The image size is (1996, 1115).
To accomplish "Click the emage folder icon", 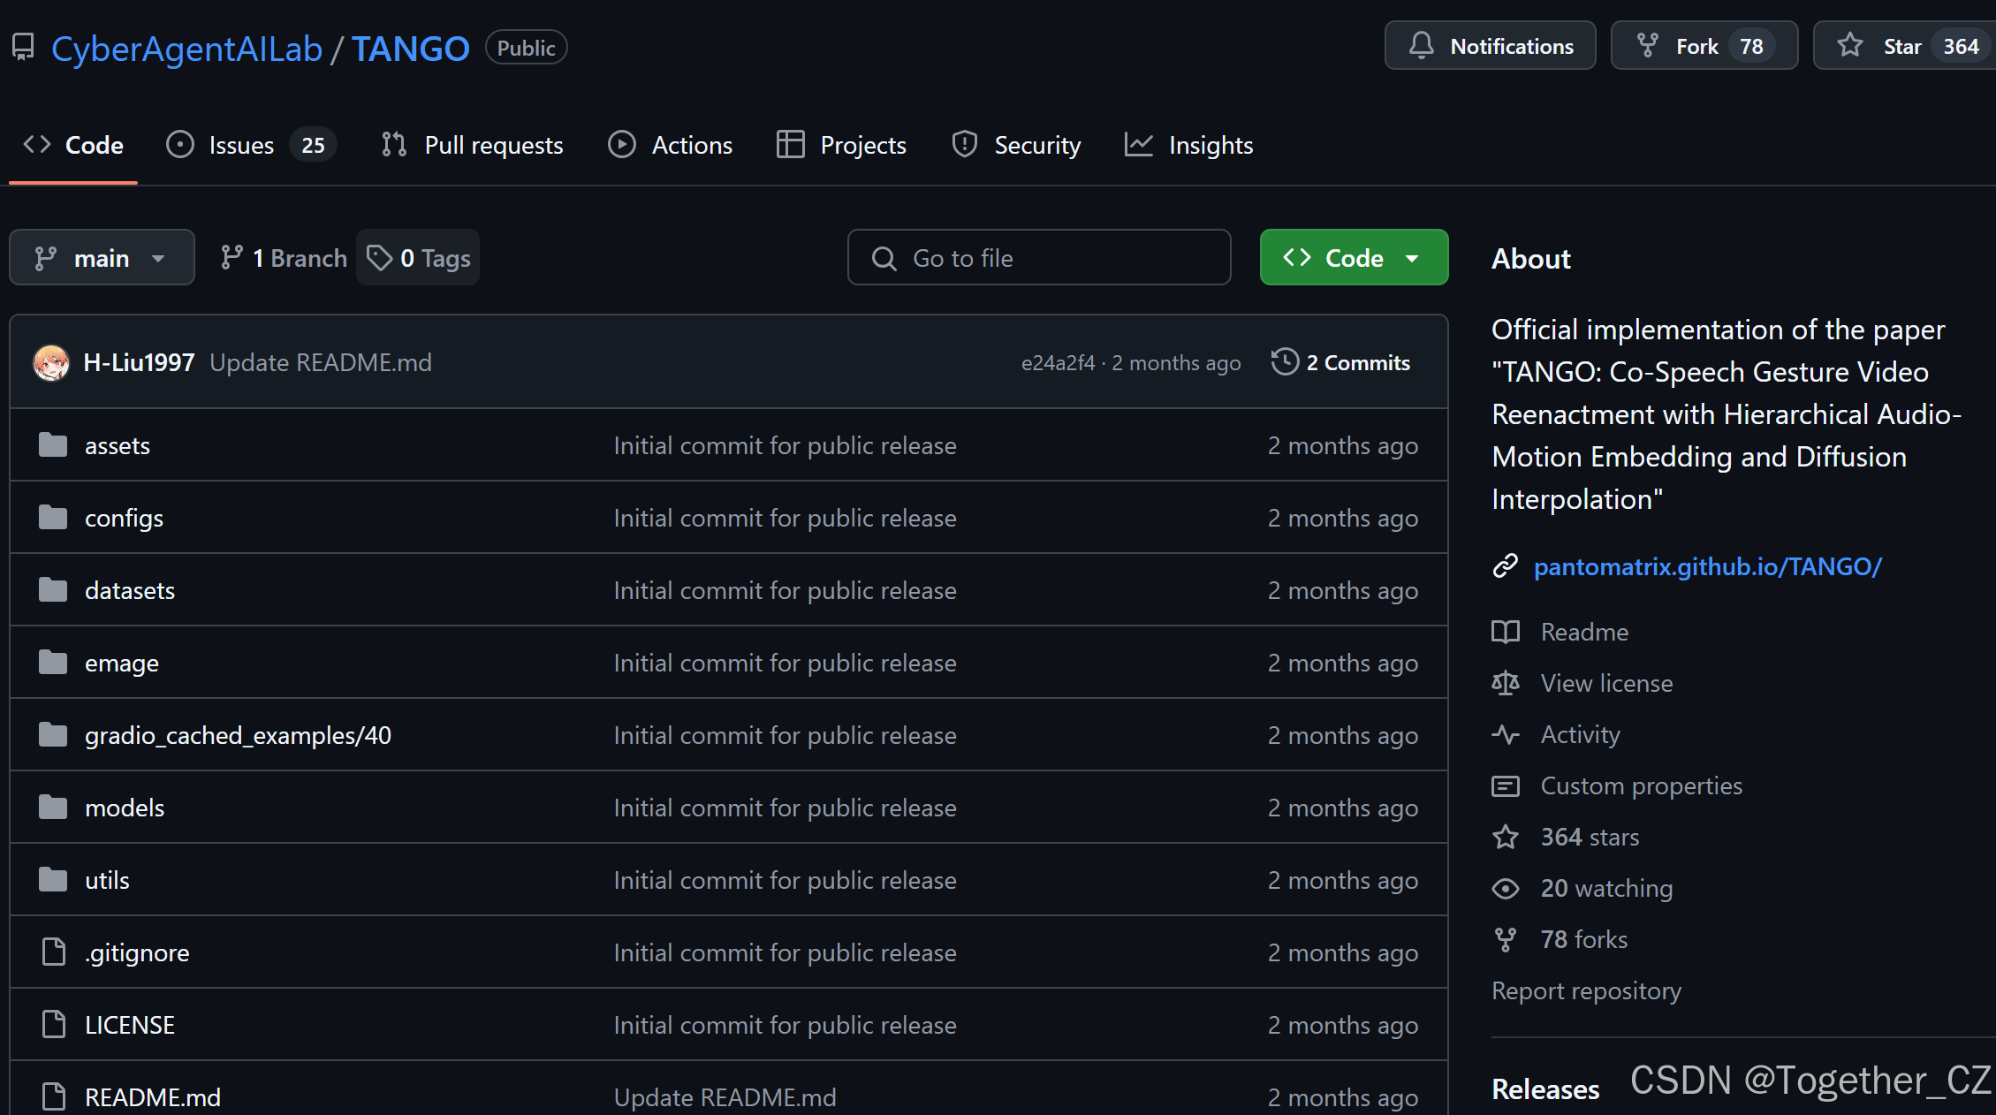I will pos(53,662).
